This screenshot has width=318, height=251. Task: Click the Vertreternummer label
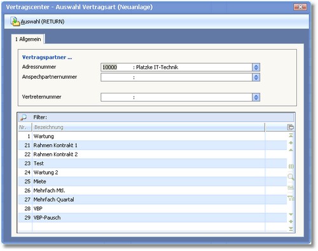point(41,97)
